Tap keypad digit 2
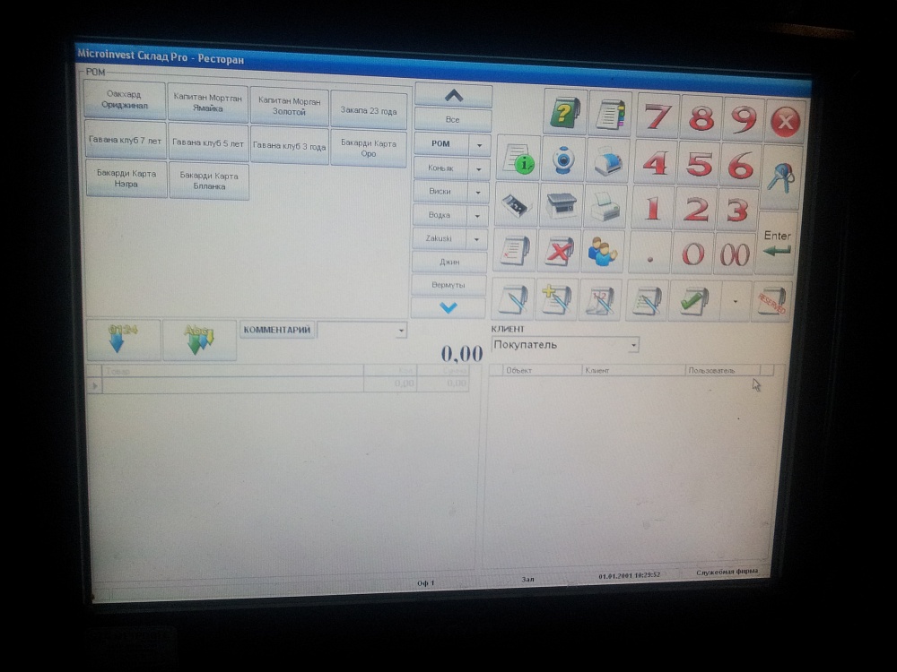Viewport: 897px width, 672px height. tap(696, 210)
